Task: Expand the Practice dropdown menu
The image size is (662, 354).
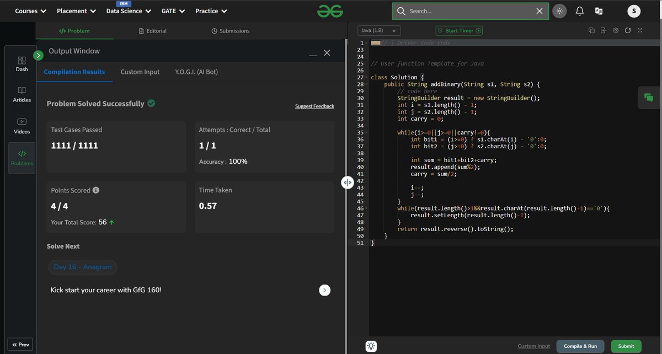Action: [x=211, y=11]
